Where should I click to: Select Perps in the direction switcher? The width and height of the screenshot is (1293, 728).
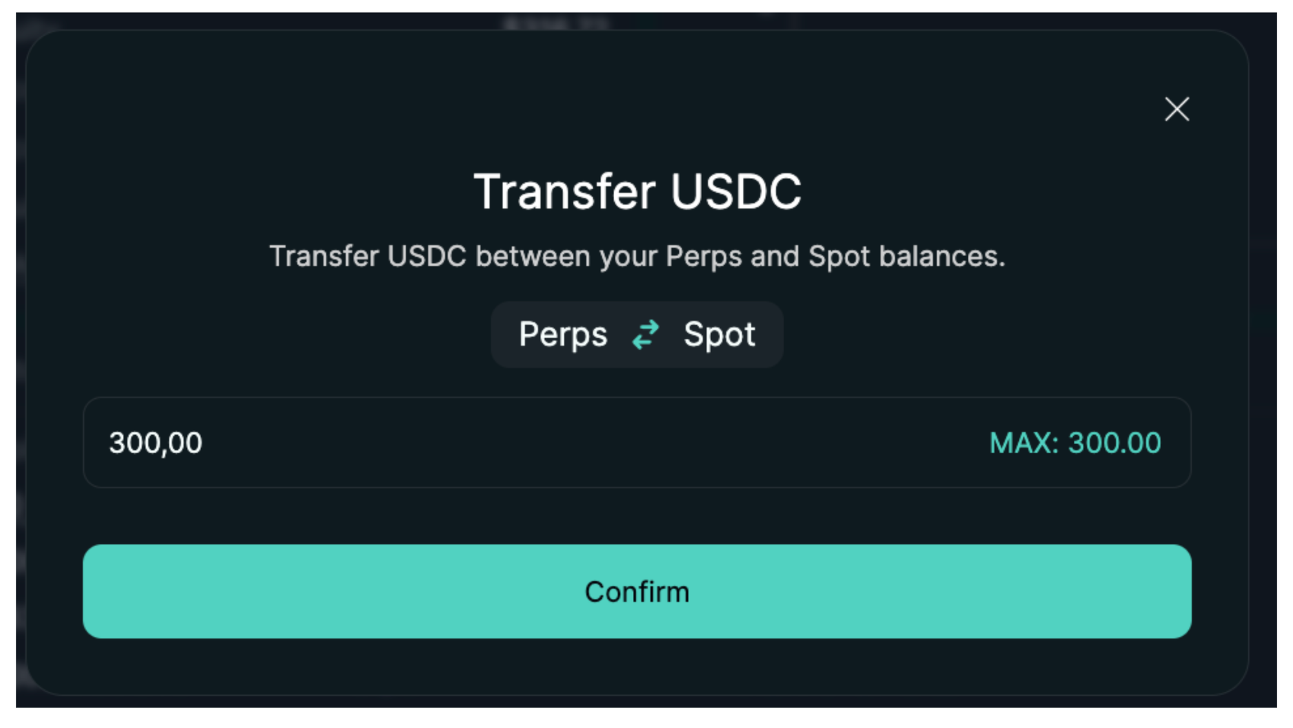click(563, 335)
